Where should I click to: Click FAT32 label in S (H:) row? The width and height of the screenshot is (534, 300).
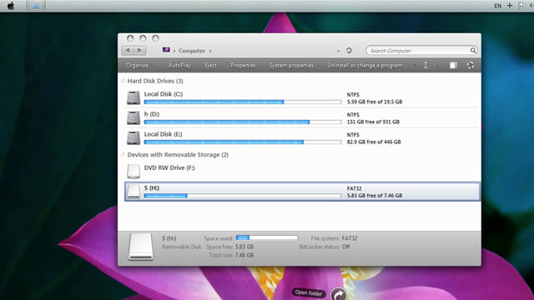point(354,188)
